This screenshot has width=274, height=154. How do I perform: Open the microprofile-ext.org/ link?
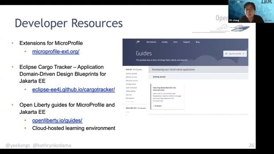pyautogui.click(x=56, y=52)
